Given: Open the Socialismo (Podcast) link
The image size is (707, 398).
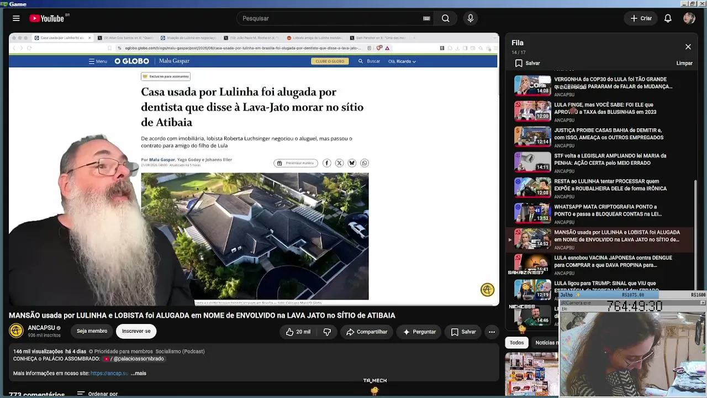Looking at the screenshot, I should click(x=180, y=352).
